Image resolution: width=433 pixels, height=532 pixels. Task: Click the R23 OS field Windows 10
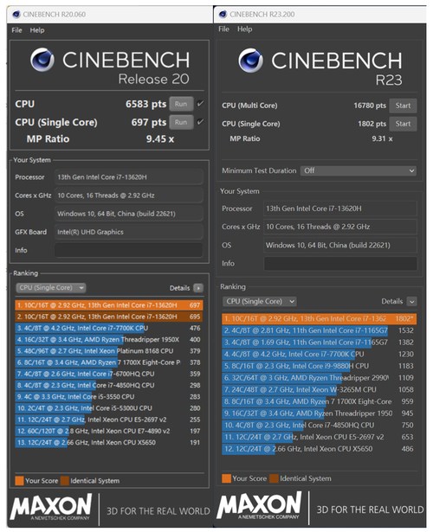click(340, 246)
